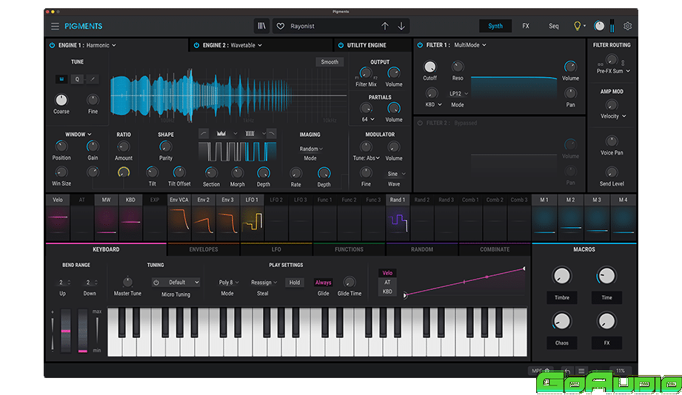Viewport: 682px width, 395px height.
Task: Open Filter 1 MultiMode type dropdown
Action: (x=470, y=45)
